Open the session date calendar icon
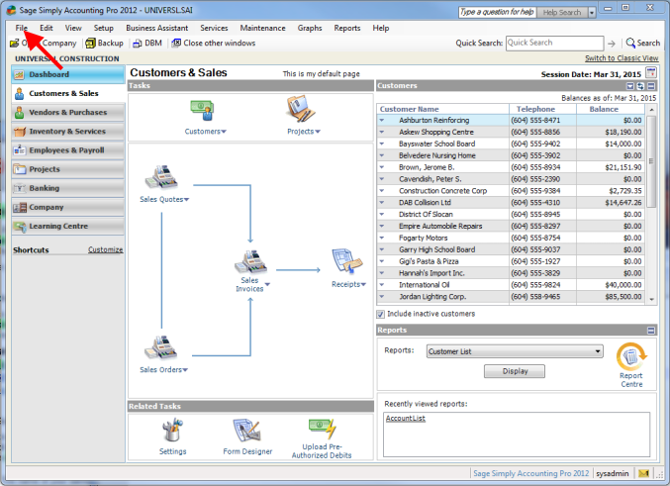The width and height of the screenshot is (670, 486). pos(651,72)
